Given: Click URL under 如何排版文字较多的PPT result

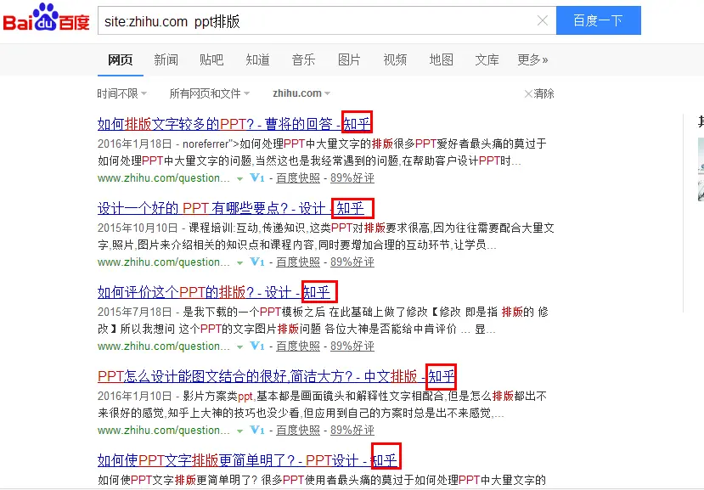Looking at the screenshot, I should tap(163, 177).
